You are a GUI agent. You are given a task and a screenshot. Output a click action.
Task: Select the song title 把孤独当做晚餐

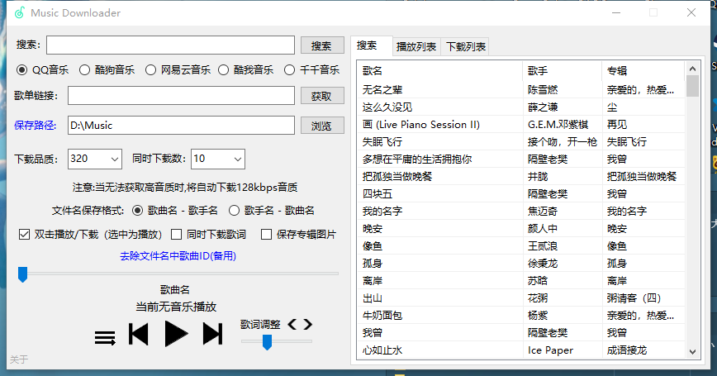[397, 177]
